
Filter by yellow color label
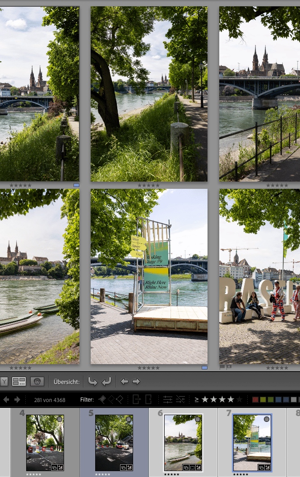tap(263, 399)
